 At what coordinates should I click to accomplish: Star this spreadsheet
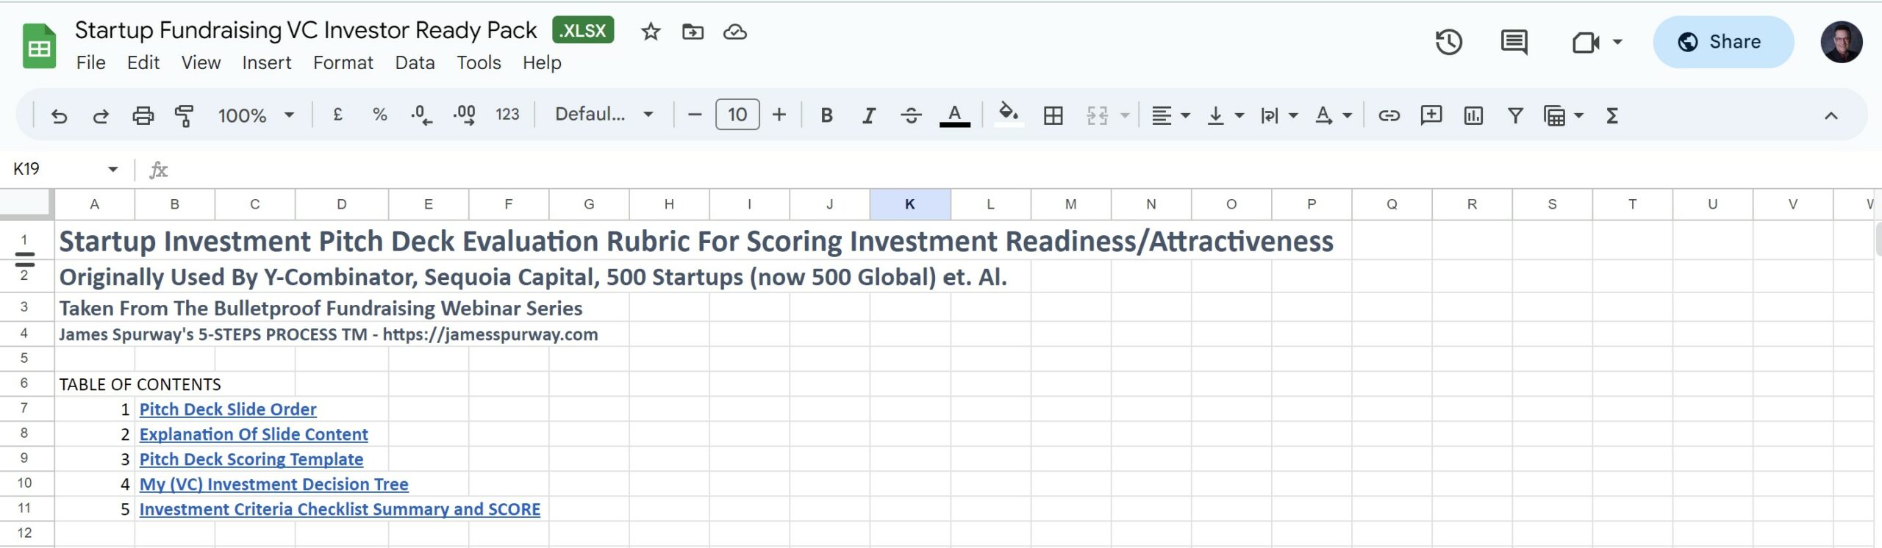(x=651, y=32)
